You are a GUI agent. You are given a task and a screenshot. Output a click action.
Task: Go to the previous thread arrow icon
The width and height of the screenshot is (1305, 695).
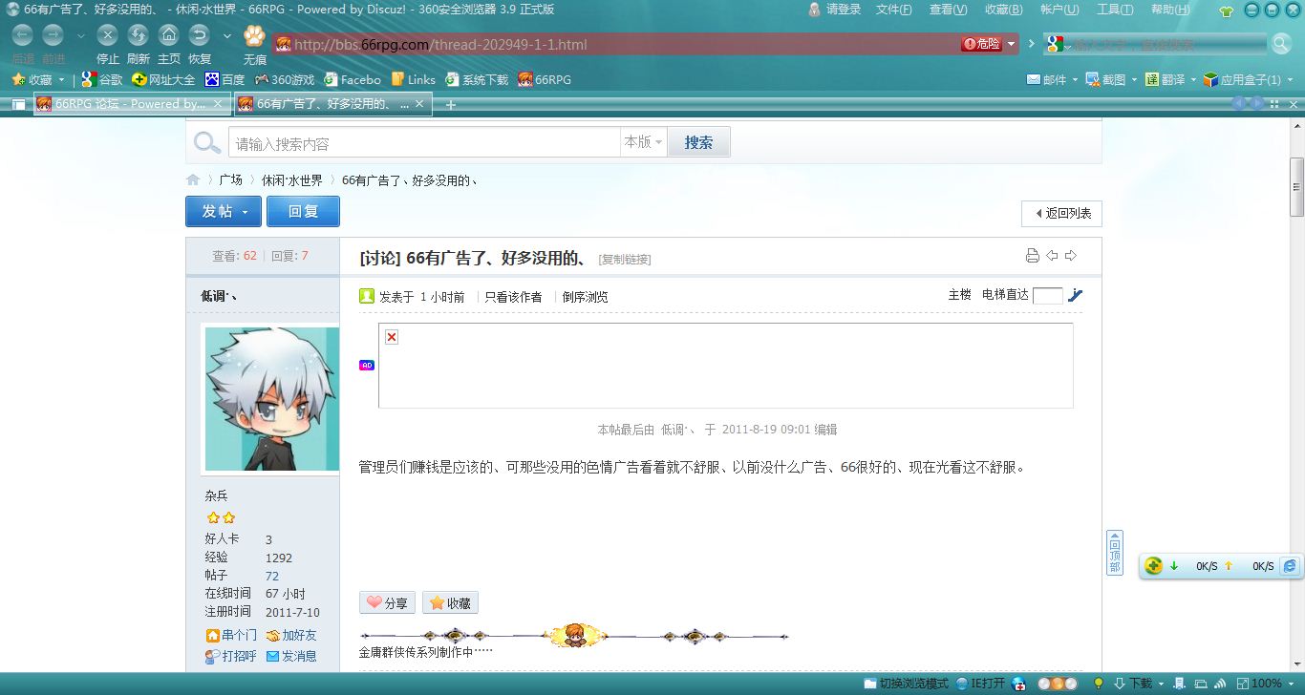click(x=1052, y=256)
